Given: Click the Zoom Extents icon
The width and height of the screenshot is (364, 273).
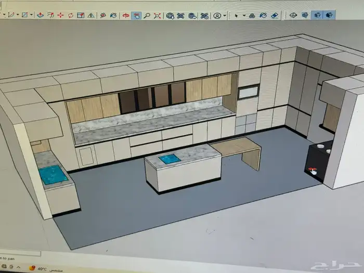Looking at the screenshot, I should (158, 16).
